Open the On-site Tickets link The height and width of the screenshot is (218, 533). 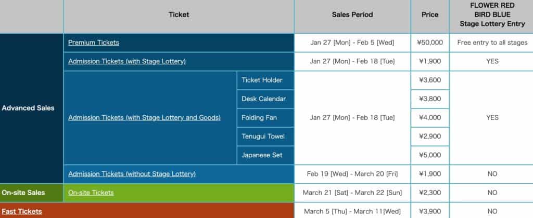coord(91,193)
